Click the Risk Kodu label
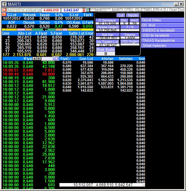The image size is (186, 191). 106,49
